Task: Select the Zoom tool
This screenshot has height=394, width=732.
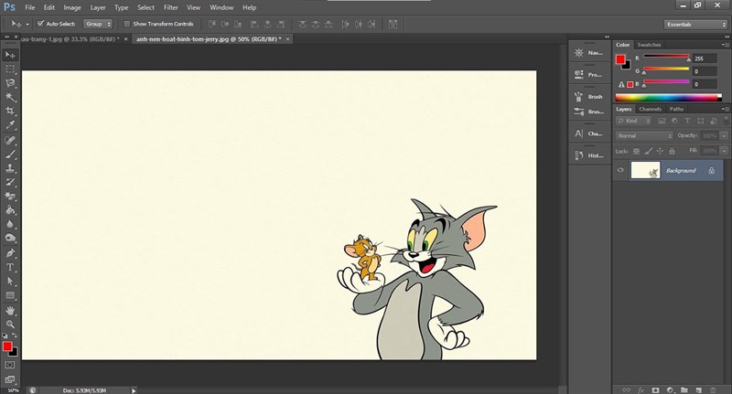Action: 10,325
